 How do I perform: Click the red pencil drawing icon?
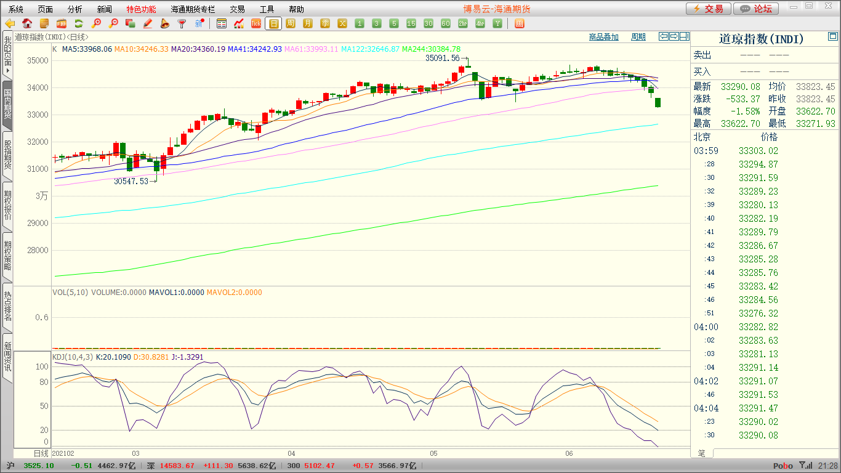(x=148, y=23)
